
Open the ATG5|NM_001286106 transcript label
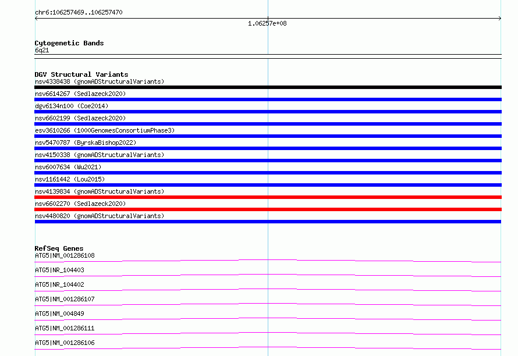[x=65, y=343]
